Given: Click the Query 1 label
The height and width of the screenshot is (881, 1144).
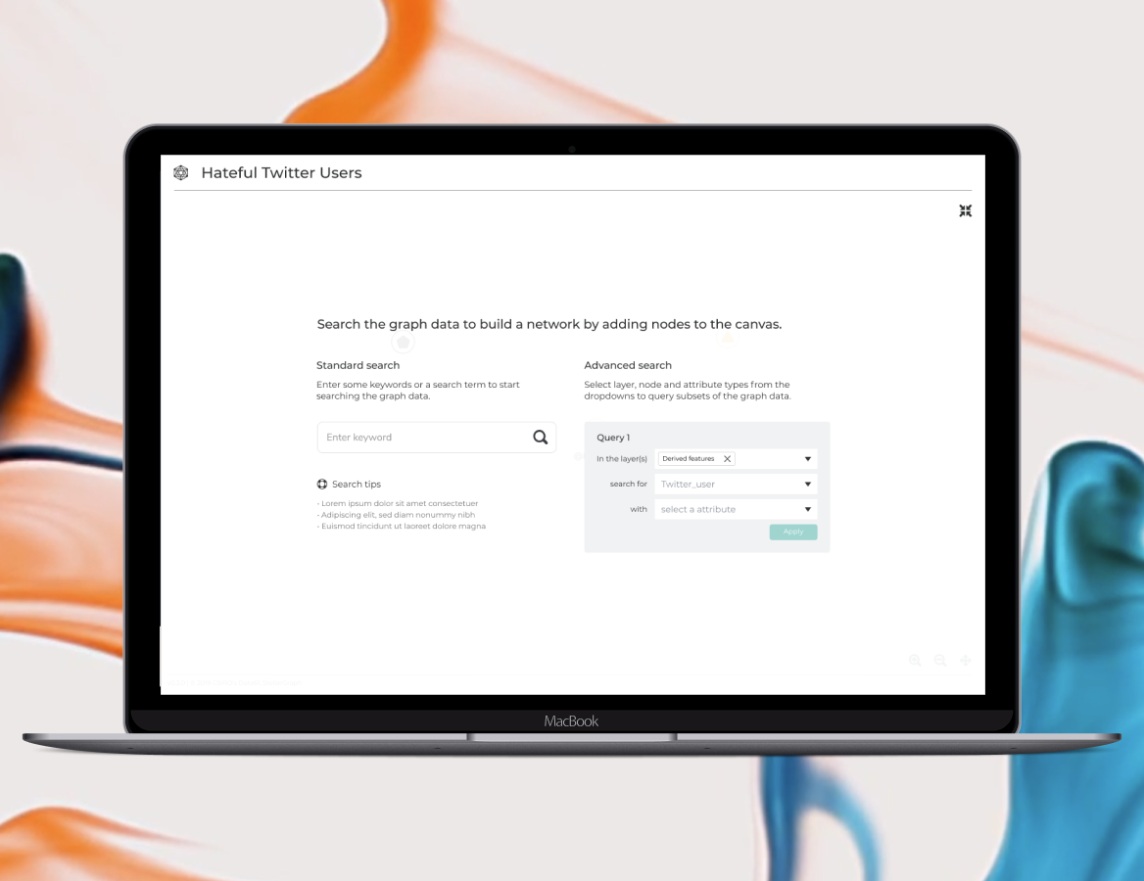Looking at the screenshot, I should point(613,438).
